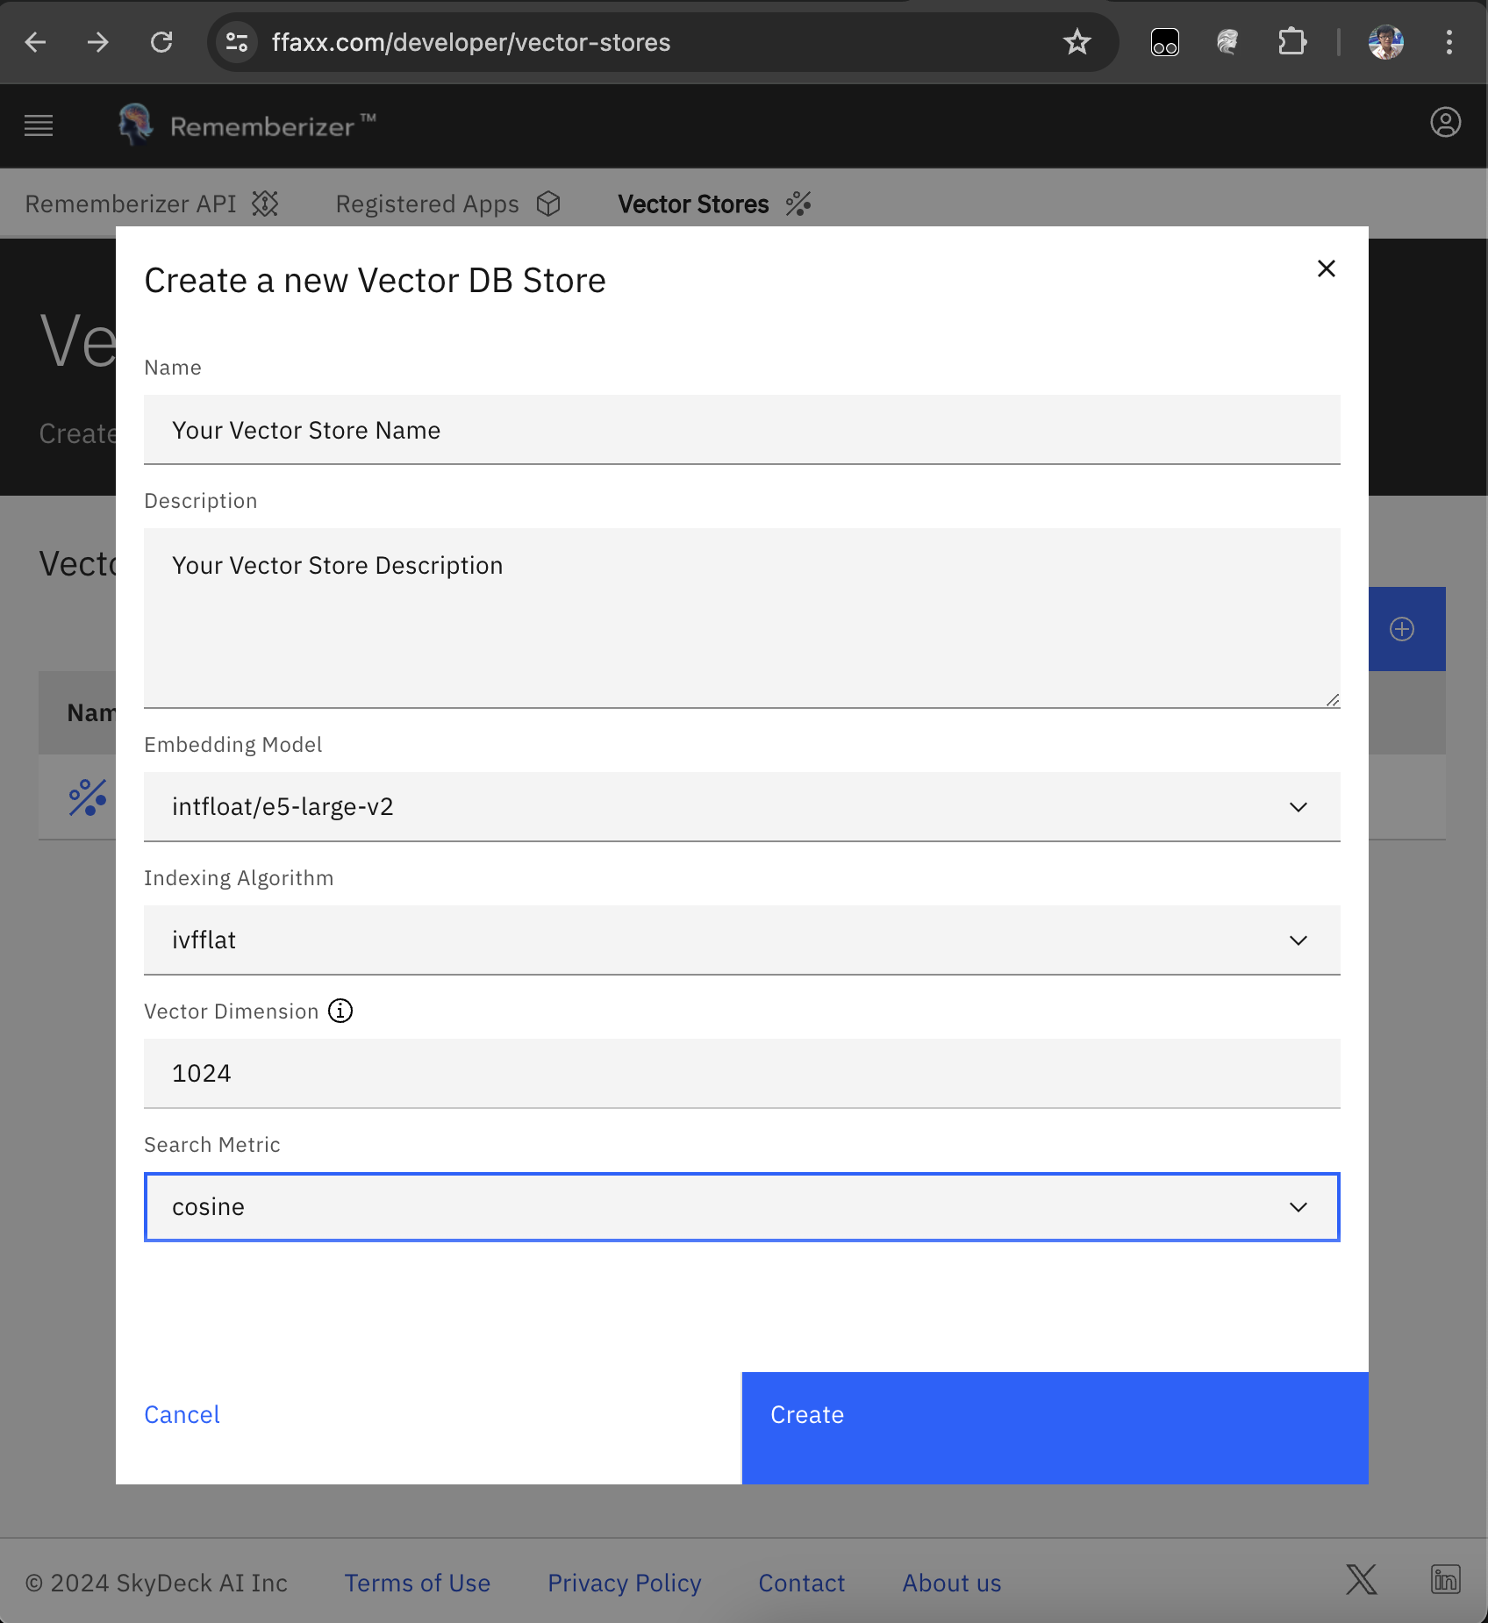Click the Cancel link
This screenshot has height=1623, width=1488.
182,1414
